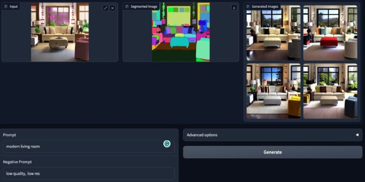
Task: Click the uploaded Input living room image
Action: pos(60,32)
